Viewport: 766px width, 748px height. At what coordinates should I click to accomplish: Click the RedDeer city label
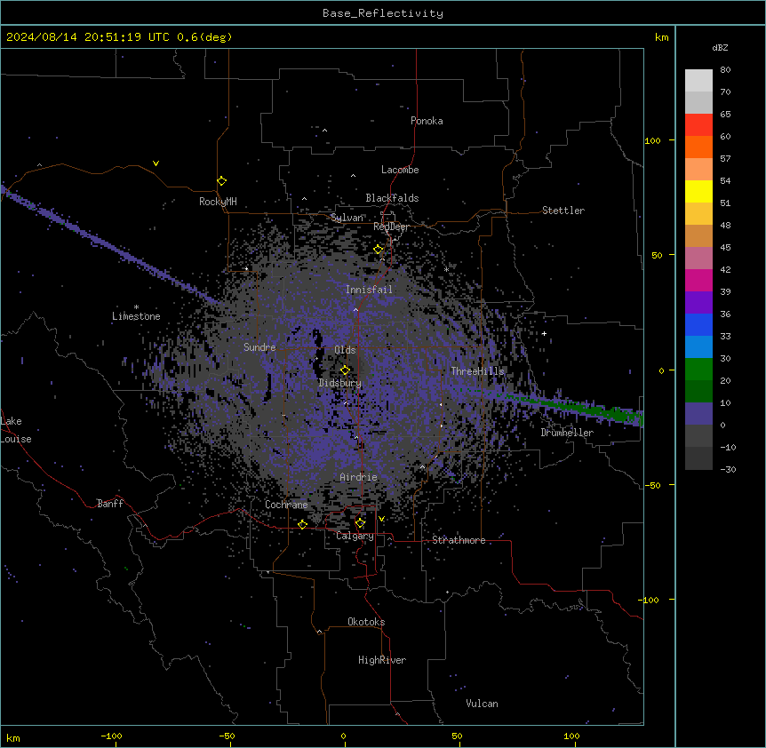(x=391, y=227)
